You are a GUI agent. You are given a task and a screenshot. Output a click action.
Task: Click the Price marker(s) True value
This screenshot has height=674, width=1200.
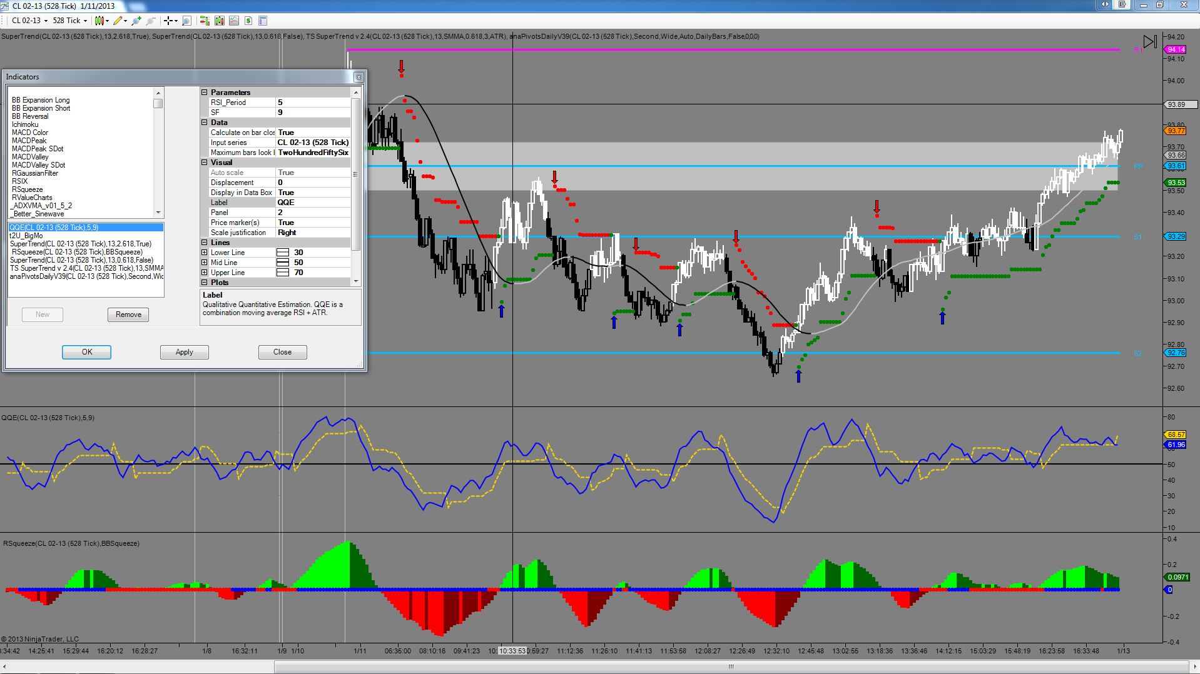[x=313, y=223]
